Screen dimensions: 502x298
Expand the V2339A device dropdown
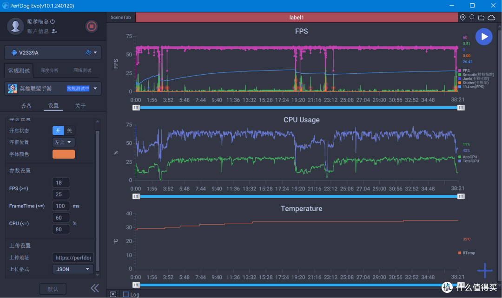[x=95, y=52]
